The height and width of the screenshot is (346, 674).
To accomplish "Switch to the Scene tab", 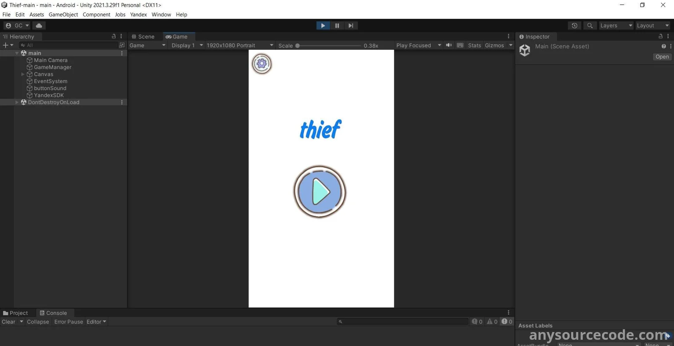I will [143, 37].
